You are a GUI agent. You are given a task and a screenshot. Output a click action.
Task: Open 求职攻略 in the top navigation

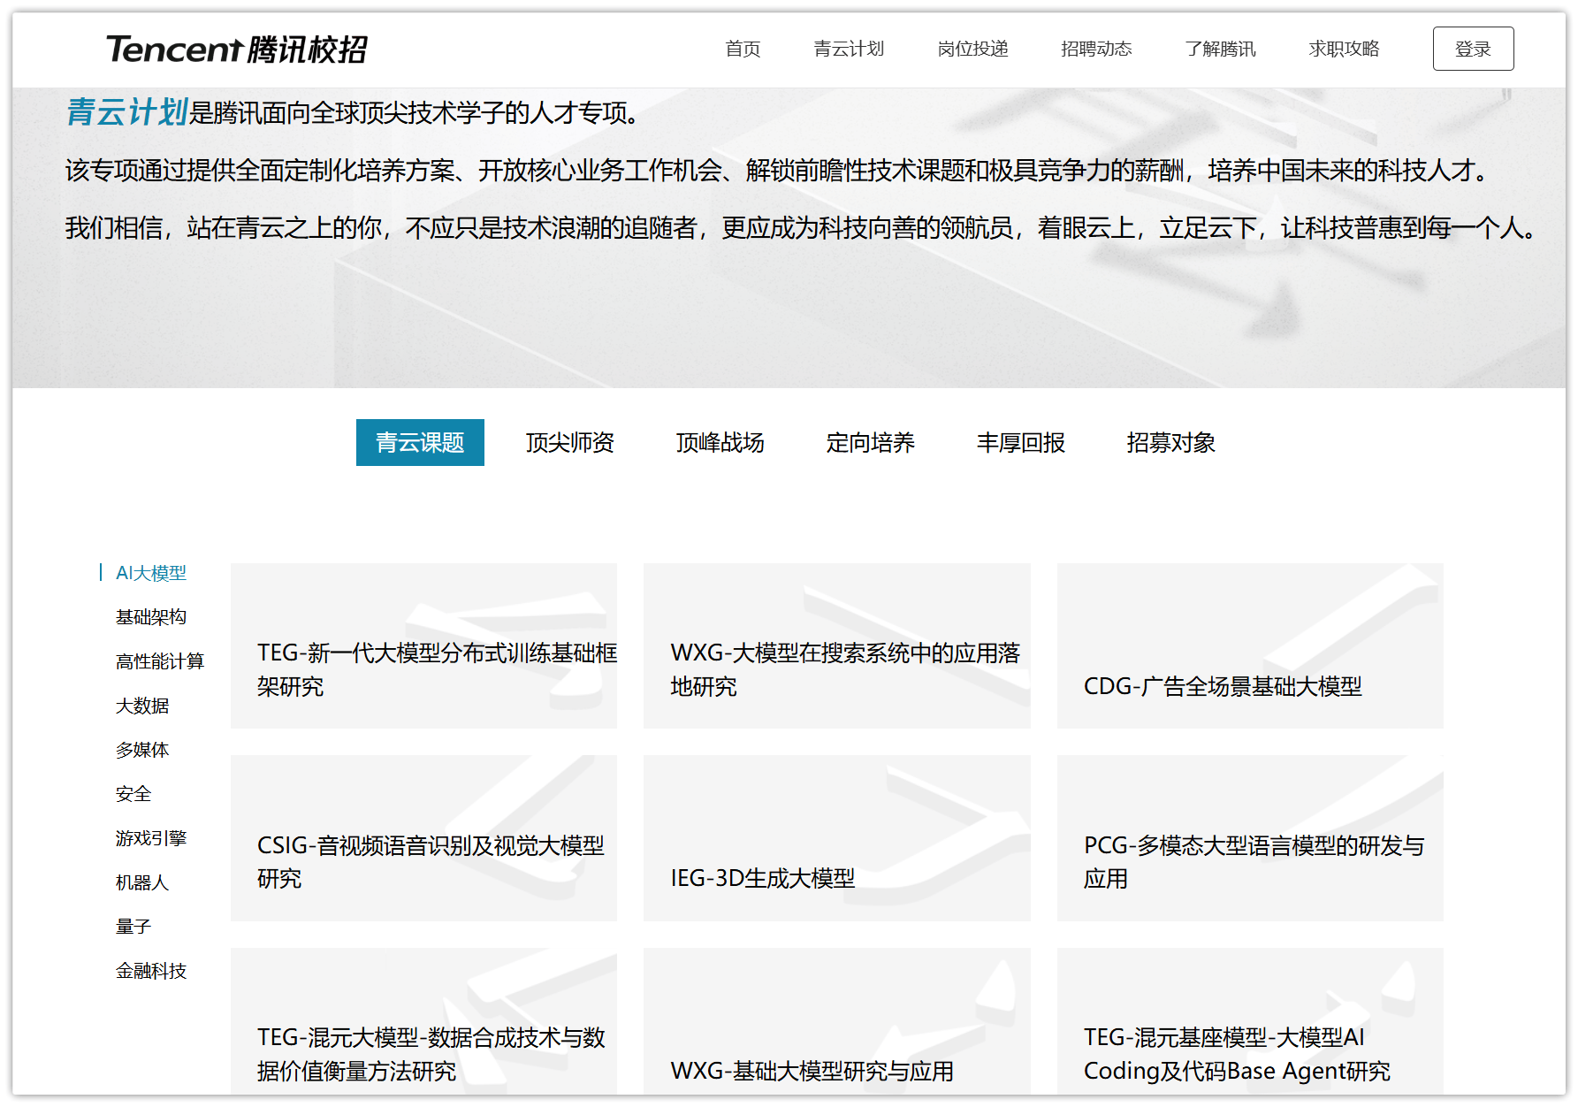pos(1344,49)
